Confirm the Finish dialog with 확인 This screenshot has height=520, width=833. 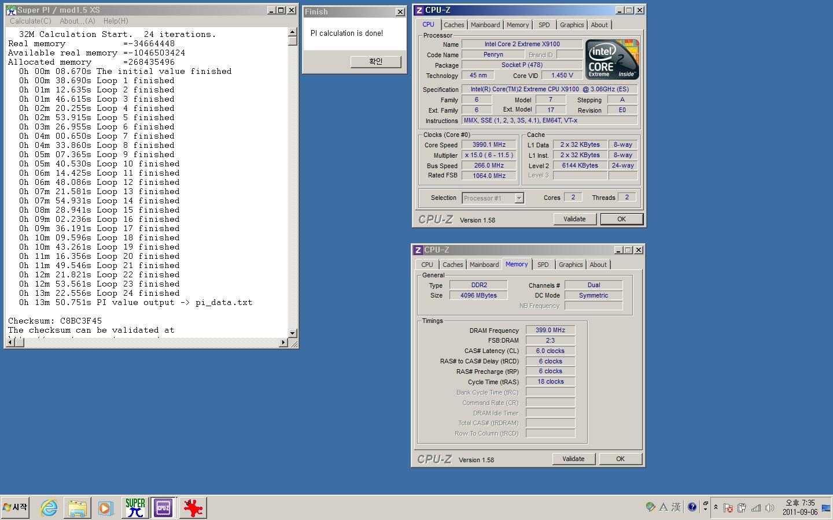pyautogui.click(x=376, y=61)
